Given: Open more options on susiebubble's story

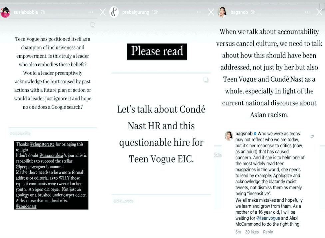Looking at the screenshot, I should [x=91, y=12].
